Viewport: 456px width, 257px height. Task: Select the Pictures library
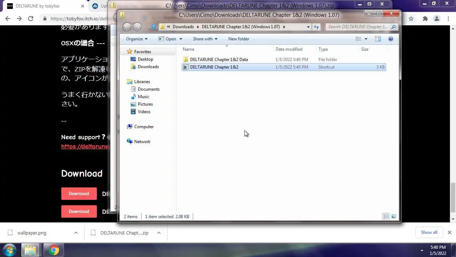coord(145,104)
